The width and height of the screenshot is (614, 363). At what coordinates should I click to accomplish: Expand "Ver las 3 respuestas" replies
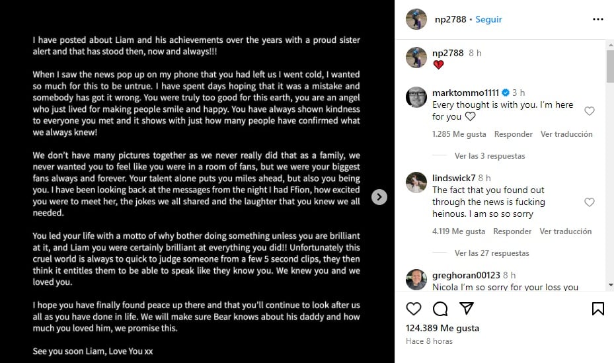click(490, 156)
